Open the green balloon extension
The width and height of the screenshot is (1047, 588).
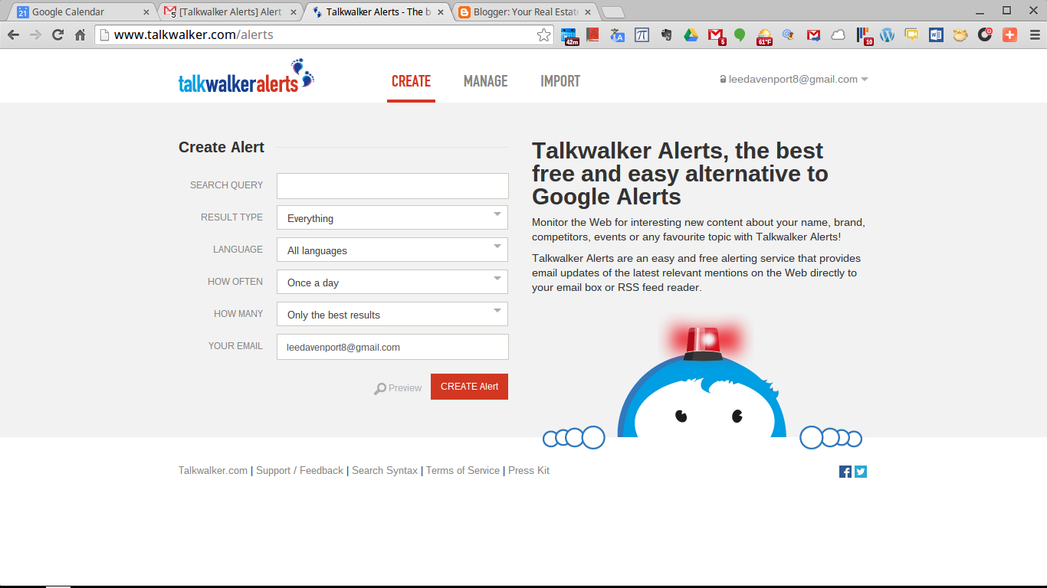[740, 35]
